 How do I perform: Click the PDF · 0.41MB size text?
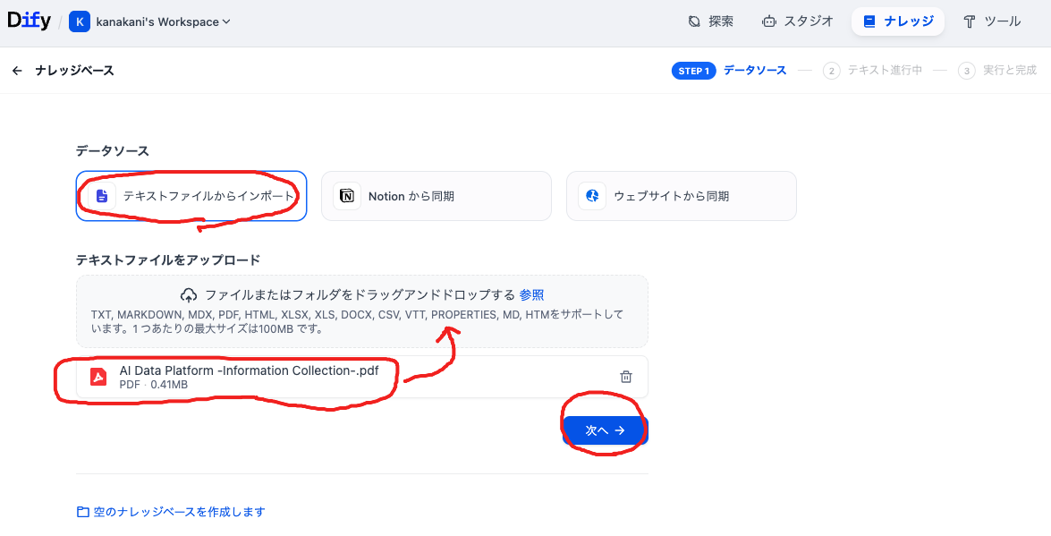[154, 385]
